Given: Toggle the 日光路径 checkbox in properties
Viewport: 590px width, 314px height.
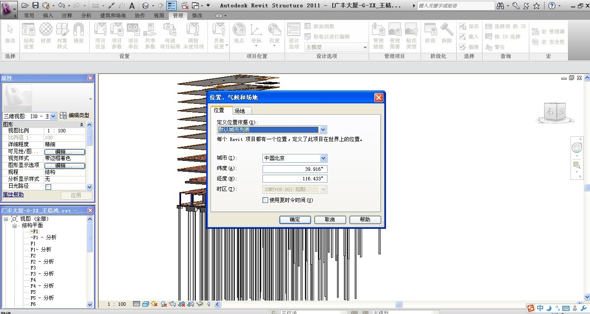Looking at the screenshot, I should 48,187.
